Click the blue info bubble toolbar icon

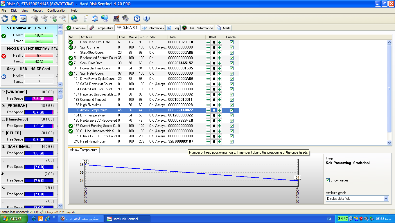146,19
